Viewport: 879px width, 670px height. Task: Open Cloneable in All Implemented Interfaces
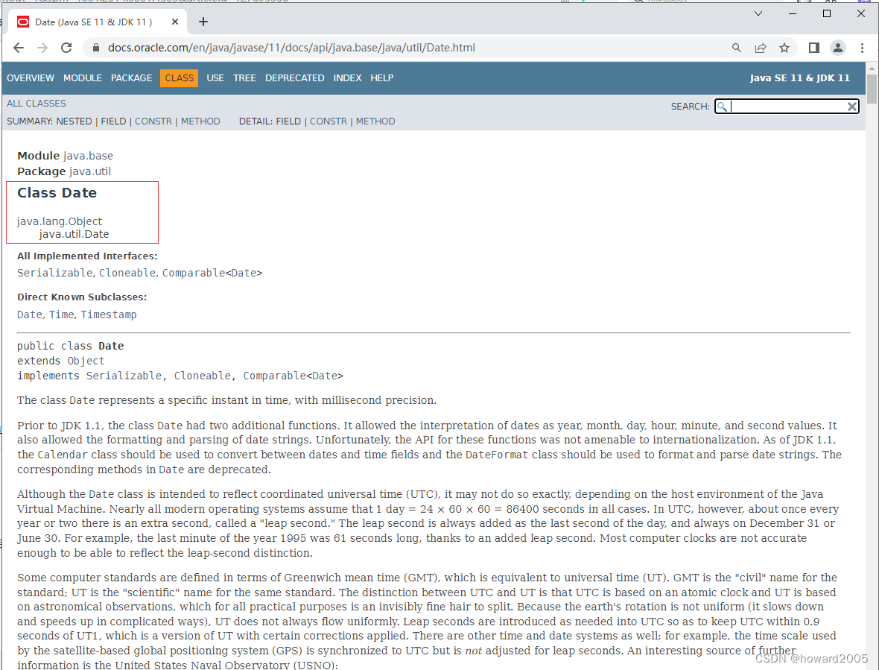click(x=128, y=273)
